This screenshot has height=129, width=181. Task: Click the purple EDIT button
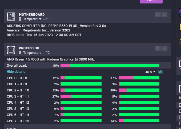tap(151, 1)
